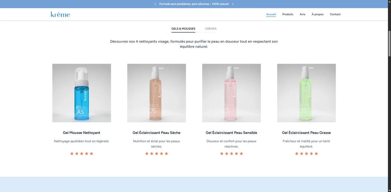Viewport: 391px width, 192px height.
Task: Click the Accueil navigation link
Action: [271, 14]
